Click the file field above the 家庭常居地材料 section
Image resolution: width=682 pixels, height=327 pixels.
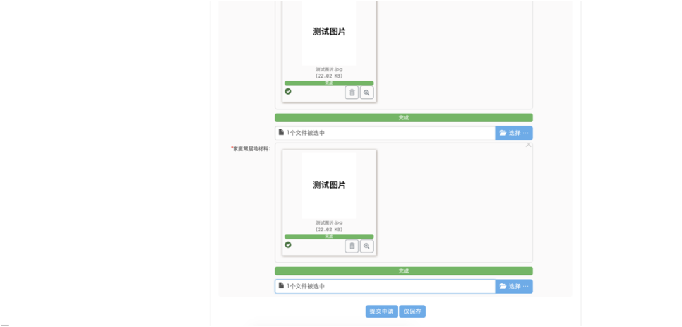click(385, 133)
